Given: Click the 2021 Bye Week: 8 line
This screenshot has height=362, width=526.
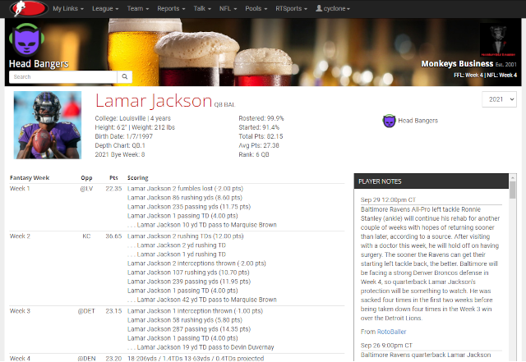Looking at the screenshot, I should click(120, 154).
